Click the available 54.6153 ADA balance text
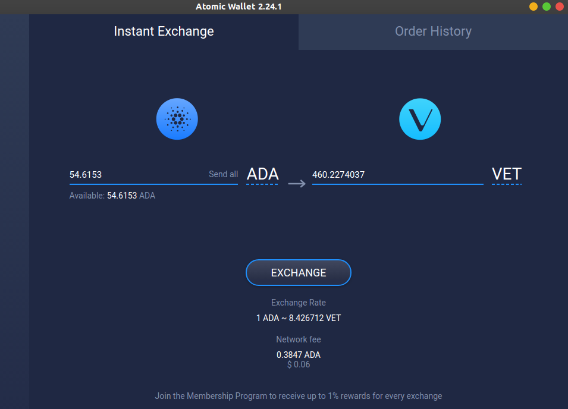568x409 pixels. coord(112,195)
